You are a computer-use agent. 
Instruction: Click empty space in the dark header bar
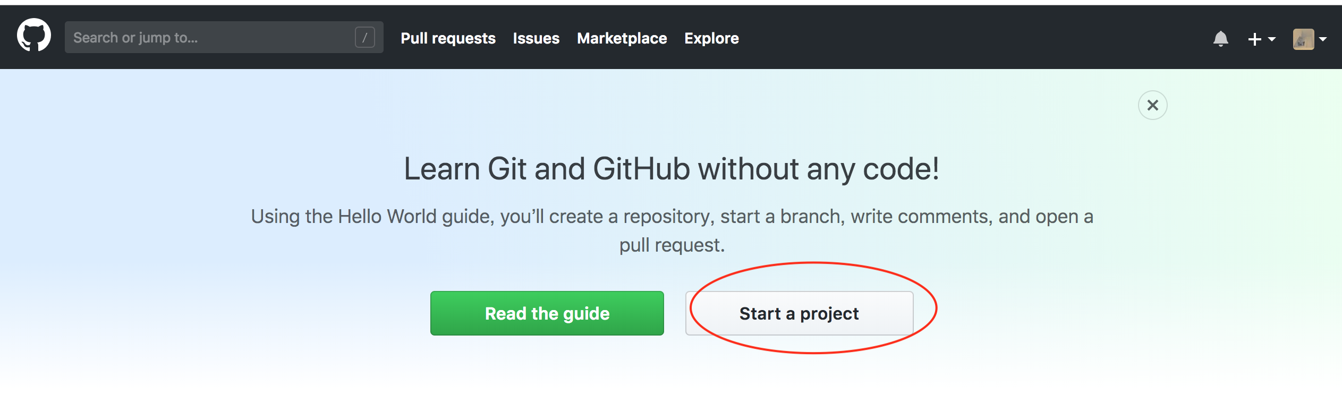(x=956, y=38)
